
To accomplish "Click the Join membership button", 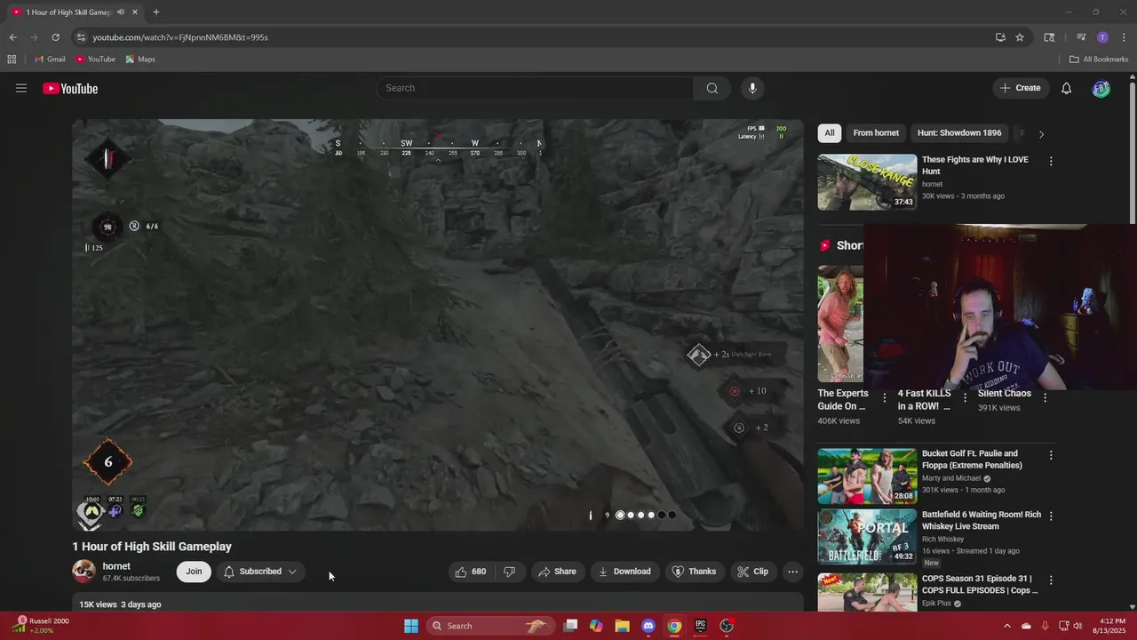I will click(194, 572).
